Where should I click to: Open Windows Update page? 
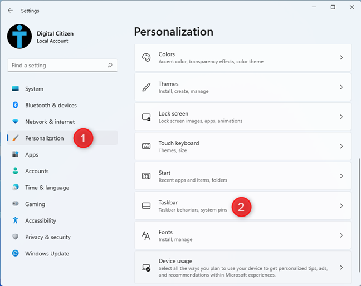62,253
